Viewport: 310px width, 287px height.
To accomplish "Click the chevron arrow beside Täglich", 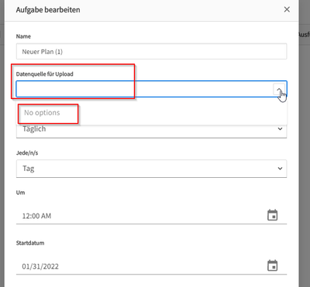I will pos(280,128).
